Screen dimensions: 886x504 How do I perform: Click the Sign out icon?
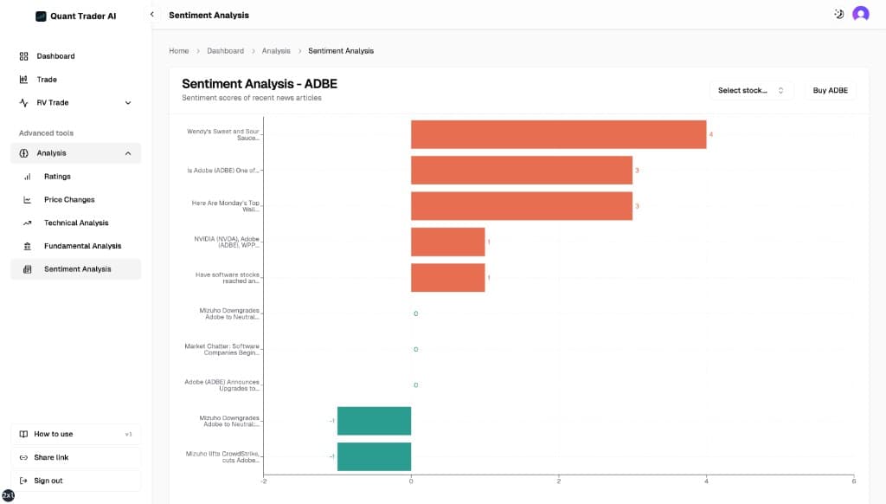(x=24, y=481)
